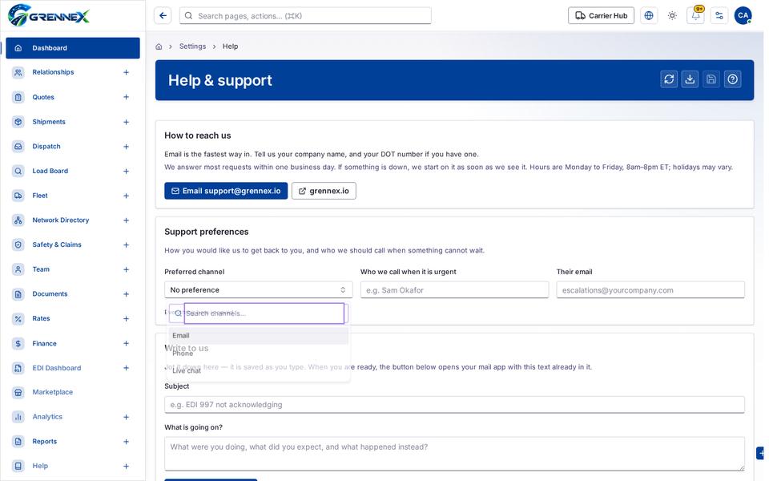769x481 pixels.
Task: Click the Fleet truck icon in sidebar
Action: click(18, 196)
